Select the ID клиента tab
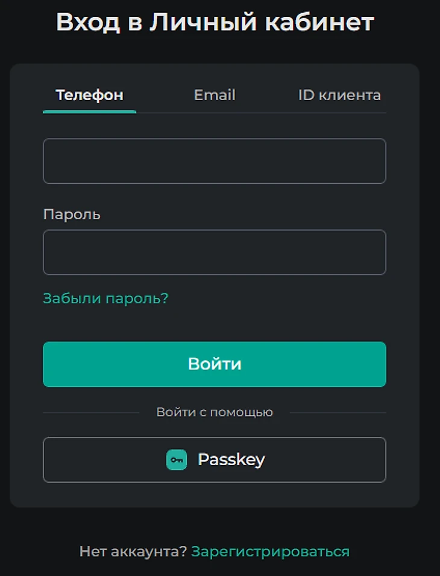 pyautogui.click(x=339, y=95)
